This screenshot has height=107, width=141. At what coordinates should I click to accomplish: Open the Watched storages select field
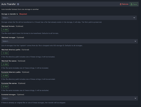coord(70,41)
